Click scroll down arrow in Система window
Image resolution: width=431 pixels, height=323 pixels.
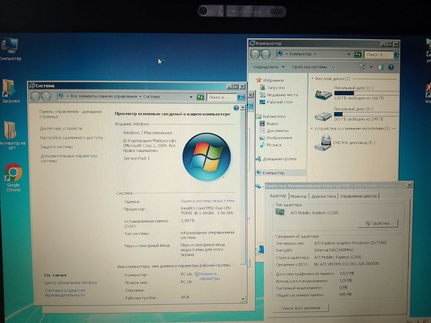(x=243, y=299)
